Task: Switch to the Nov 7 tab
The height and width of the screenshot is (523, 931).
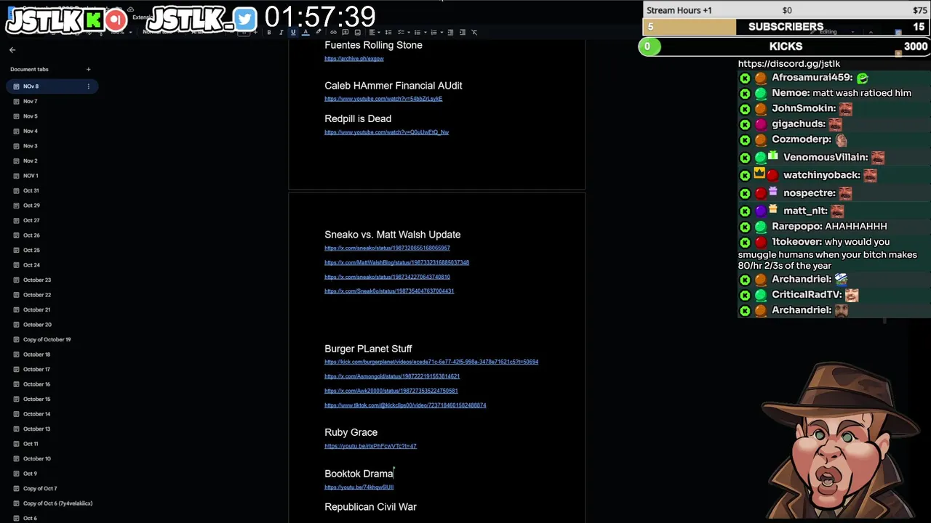Action: point(30,101)
